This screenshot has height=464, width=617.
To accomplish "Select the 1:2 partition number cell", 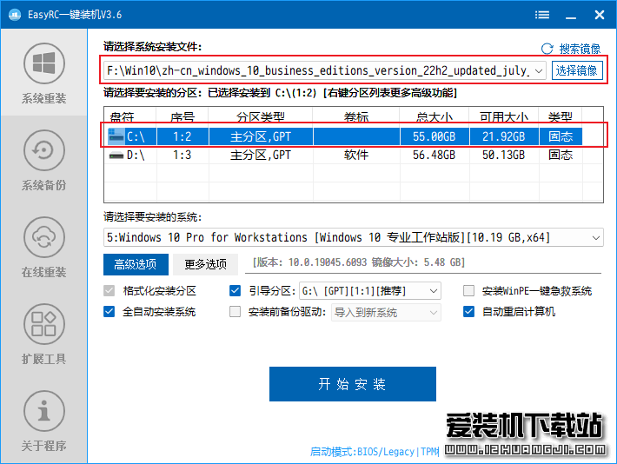I will (182, 136).
